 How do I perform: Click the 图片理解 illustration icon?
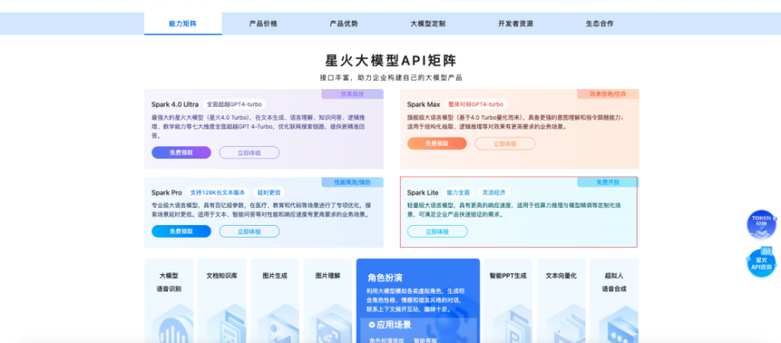tap(332, 324)
